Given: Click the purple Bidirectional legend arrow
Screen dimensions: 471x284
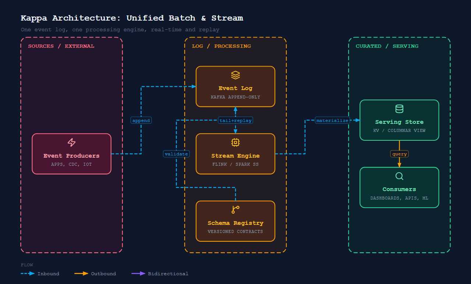Looking at the screenshot, I should click(139, 273).
